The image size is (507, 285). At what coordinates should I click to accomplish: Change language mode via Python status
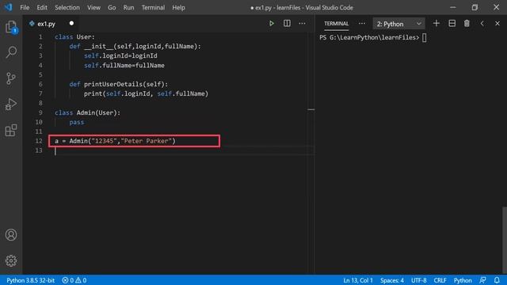tap(463, 280)
